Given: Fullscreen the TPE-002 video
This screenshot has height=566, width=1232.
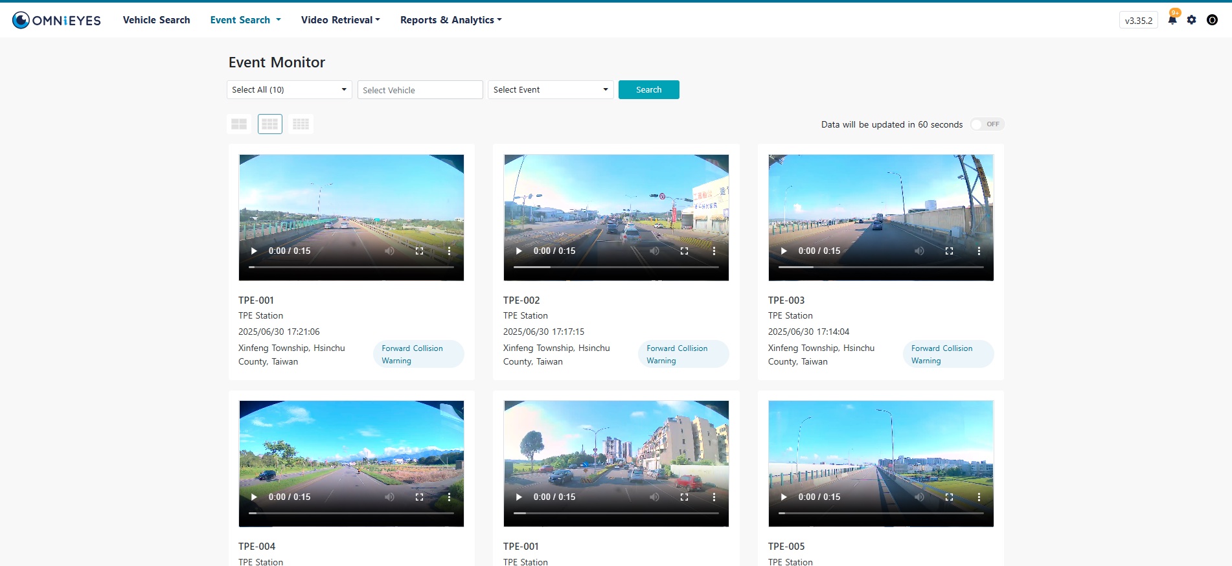Looking at the screenshot, I should coord(684,251).
